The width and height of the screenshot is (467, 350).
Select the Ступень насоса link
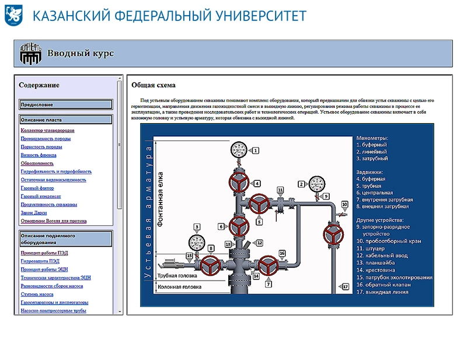[37, 295]
